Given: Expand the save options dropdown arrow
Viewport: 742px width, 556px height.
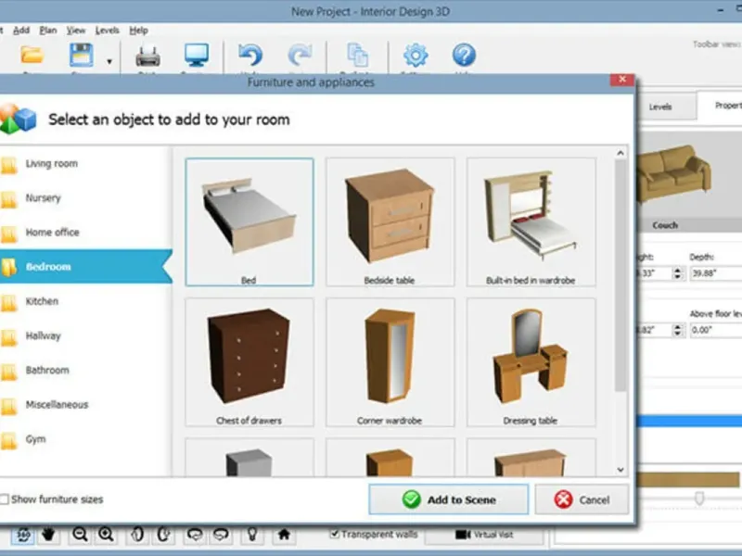Looking at the screenshot, I should point(109,61).
